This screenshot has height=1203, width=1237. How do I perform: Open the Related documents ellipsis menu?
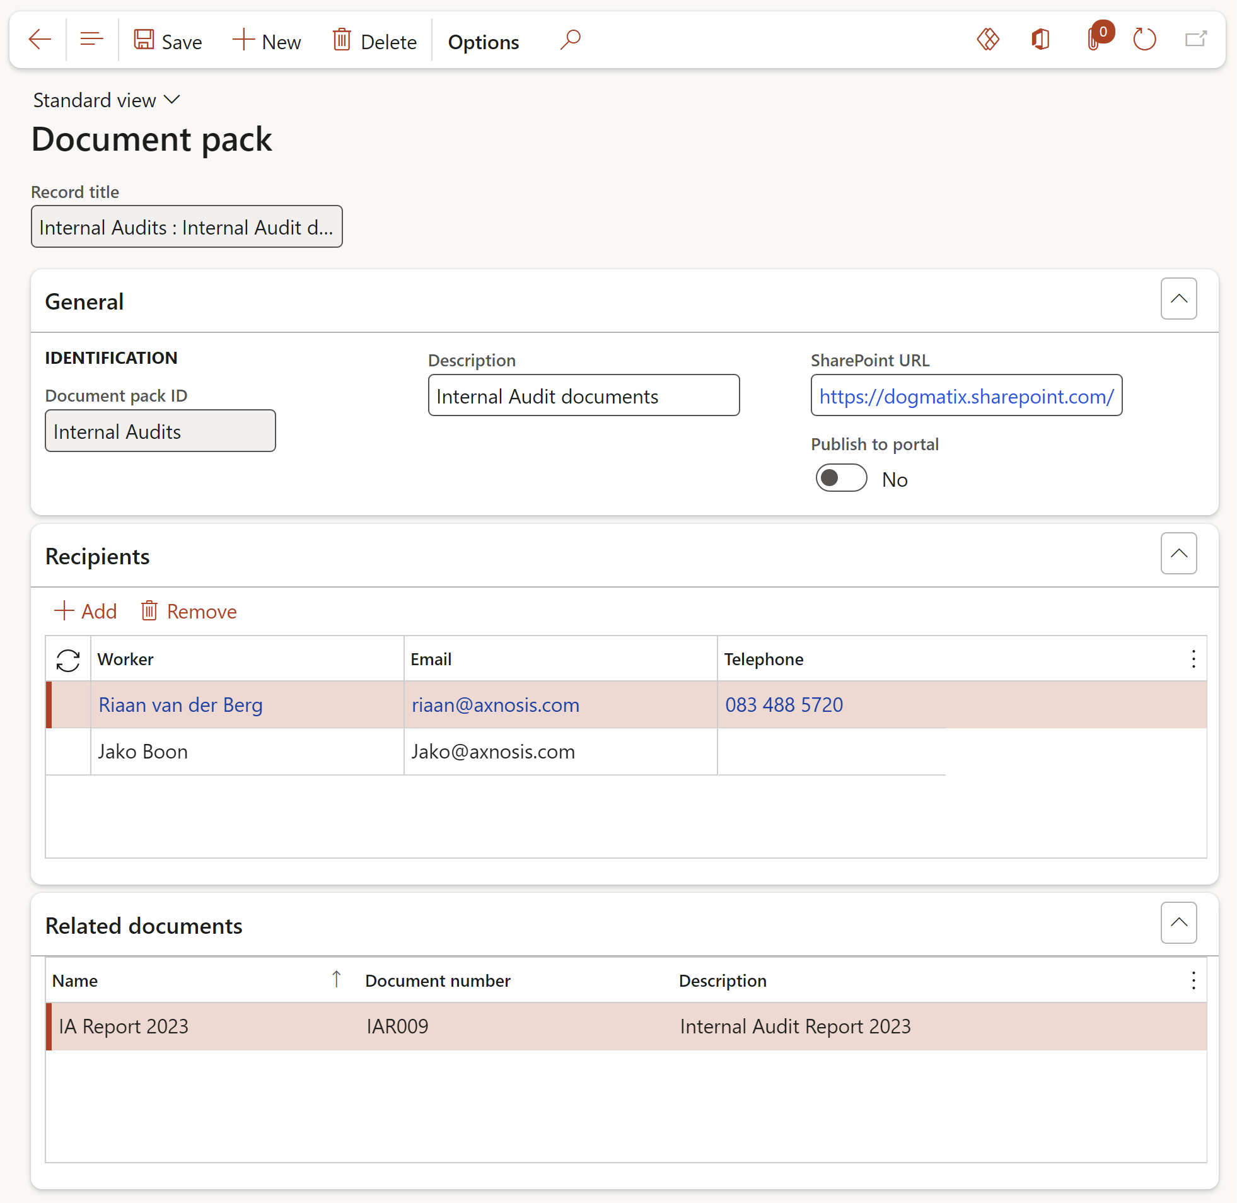(x=1193, y=980)
